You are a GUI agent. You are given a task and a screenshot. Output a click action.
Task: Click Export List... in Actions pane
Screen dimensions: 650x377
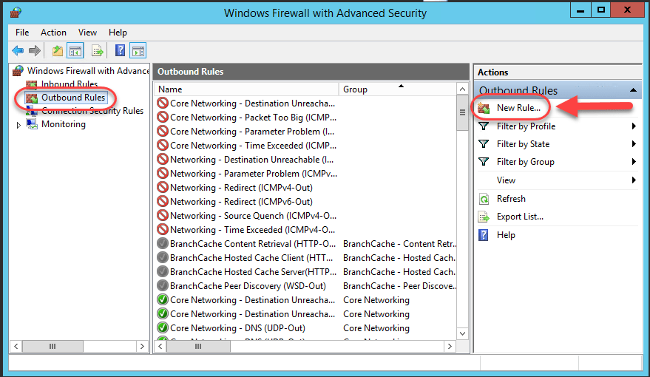click(520, 217)
